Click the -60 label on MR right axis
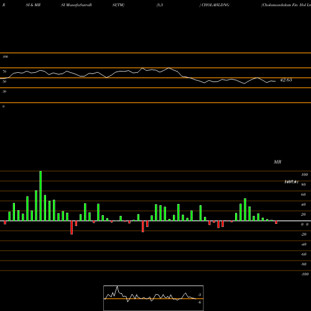The height and width of the screenshot is (311, 311). coord(304,254)
